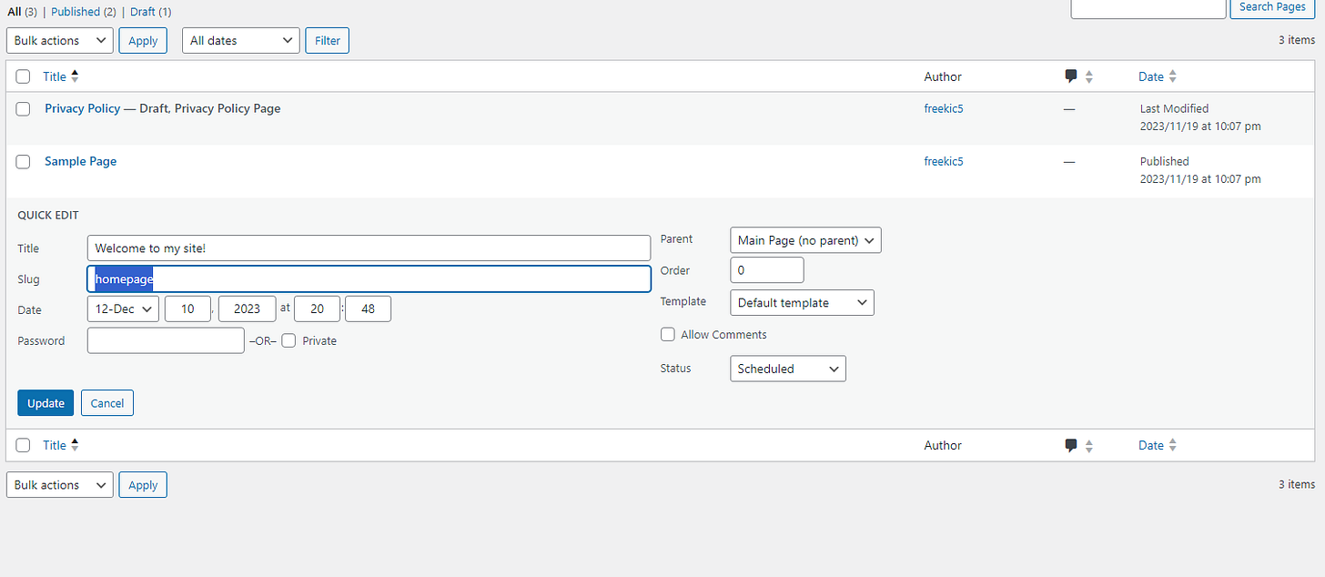1325x577 pixels.
Task: Open the Status dropdown showing Scheduled
Action: 788,369
